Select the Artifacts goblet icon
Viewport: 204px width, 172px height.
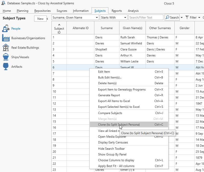click(x=6, y=67)
